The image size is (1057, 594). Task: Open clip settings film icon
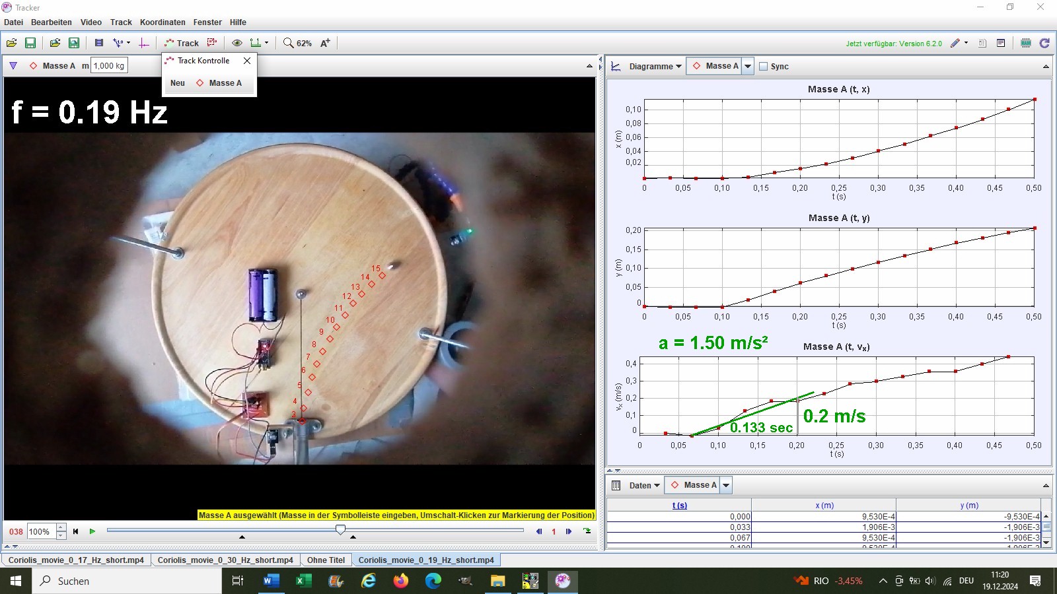[x=99, y=43]
